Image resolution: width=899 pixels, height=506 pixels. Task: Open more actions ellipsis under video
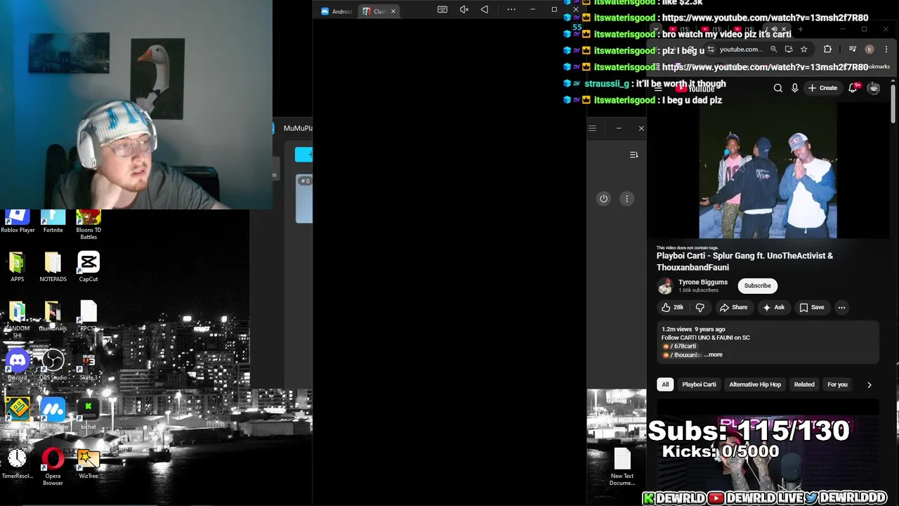pos(841,307)
